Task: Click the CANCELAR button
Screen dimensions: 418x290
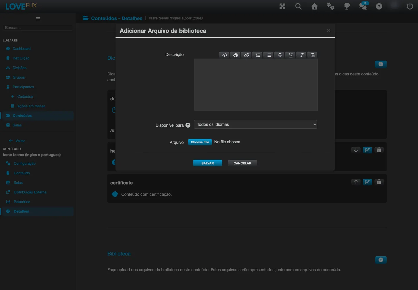Action: pyautogui.click(x=242, y=163)
